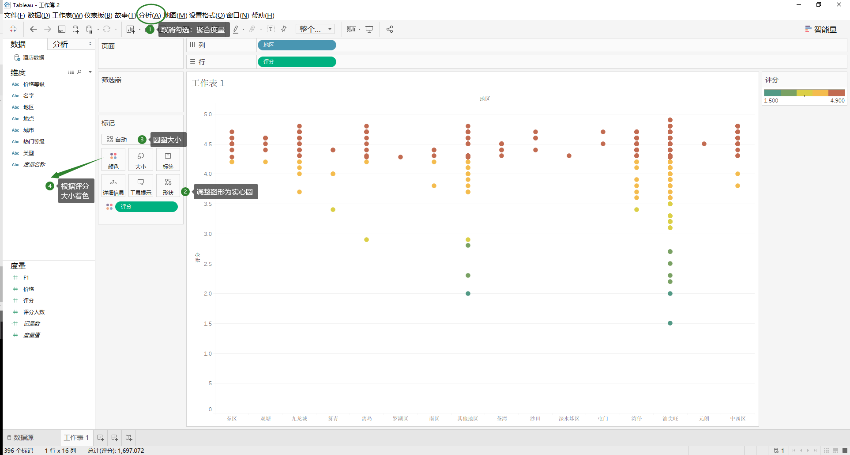The height and width of the screenshot is (455, 850).
Task: Show the sheet sorter view icon
Action: pyautogui.click(x=827, y=451)
